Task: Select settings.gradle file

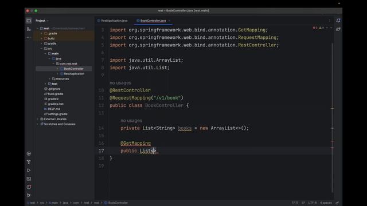Action: tap(57, 114)
